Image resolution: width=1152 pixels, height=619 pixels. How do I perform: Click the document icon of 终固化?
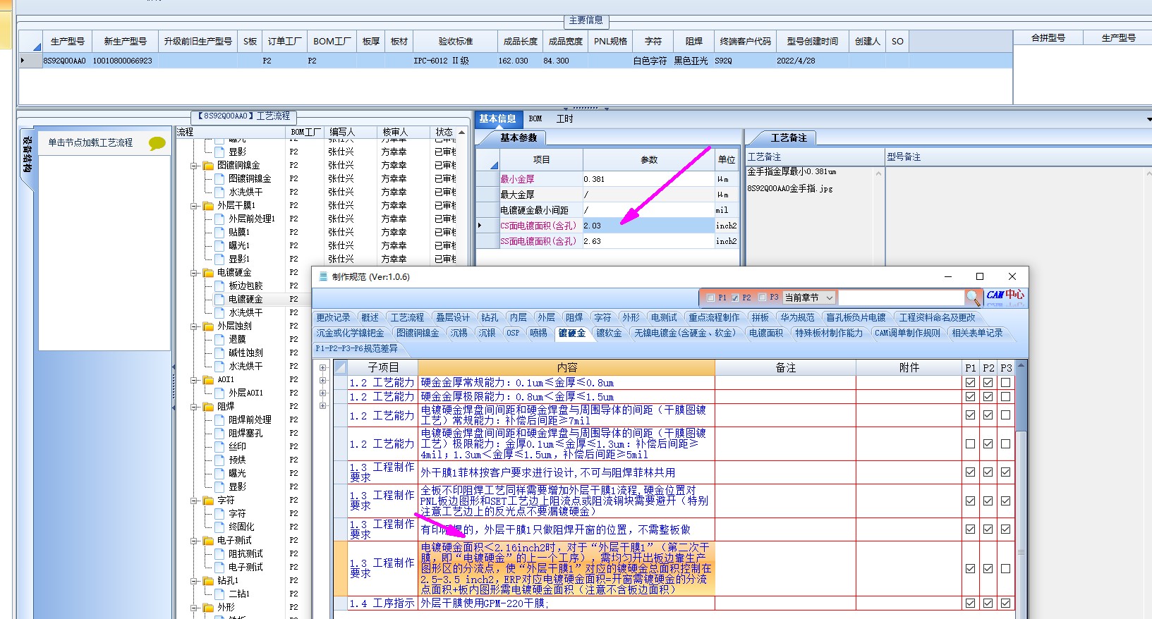point(219,527)
